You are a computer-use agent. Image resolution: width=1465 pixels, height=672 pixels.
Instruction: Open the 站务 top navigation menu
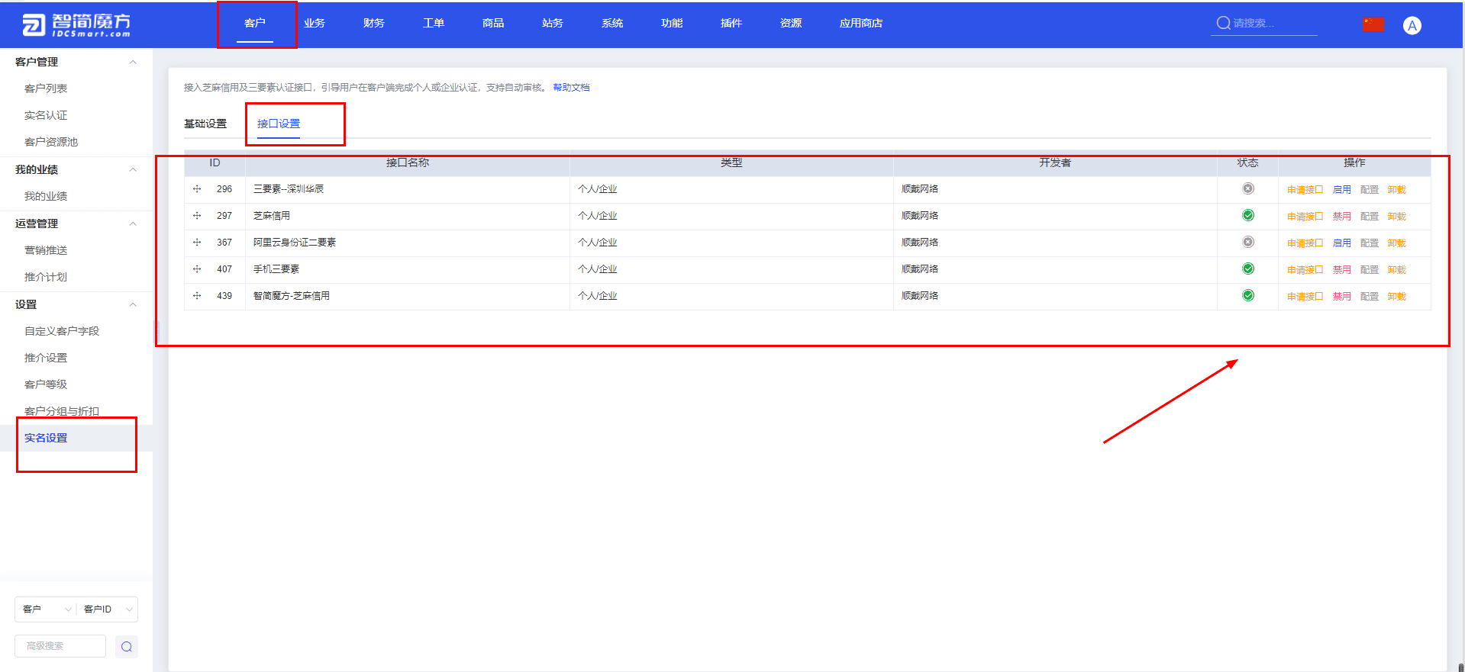pos(553,24)
